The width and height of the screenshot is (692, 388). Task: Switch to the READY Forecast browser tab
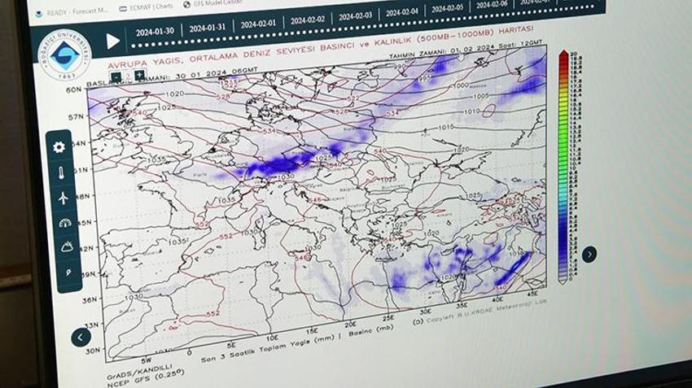point(73,11)
